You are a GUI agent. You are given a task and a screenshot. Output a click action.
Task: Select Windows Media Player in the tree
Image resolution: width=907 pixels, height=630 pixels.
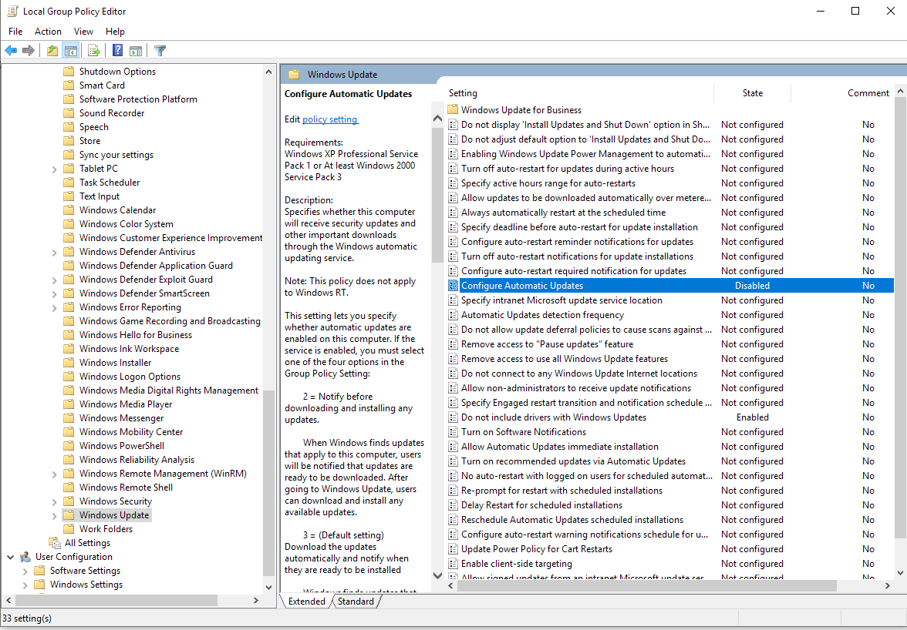point(126,404)
